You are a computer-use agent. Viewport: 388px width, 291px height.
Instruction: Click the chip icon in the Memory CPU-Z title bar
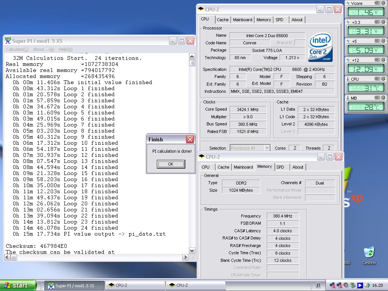point(202,156)
